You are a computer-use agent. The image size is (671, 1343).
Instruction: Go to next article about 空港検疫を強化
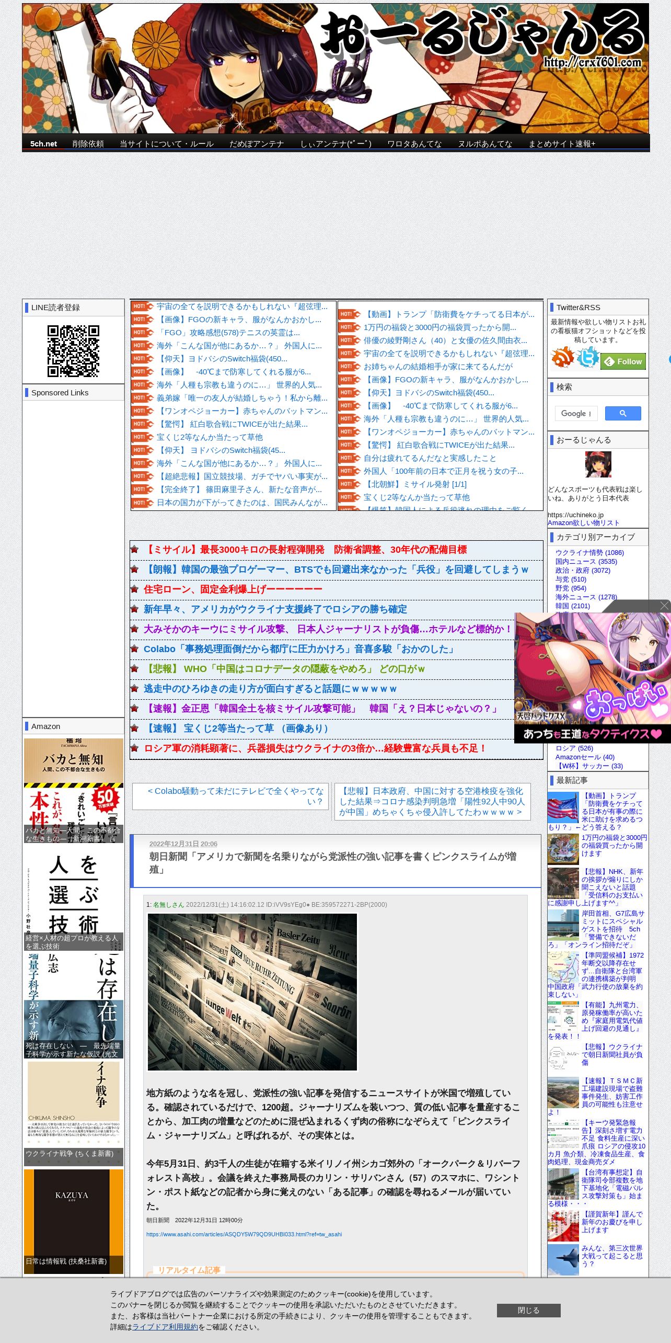432,801
